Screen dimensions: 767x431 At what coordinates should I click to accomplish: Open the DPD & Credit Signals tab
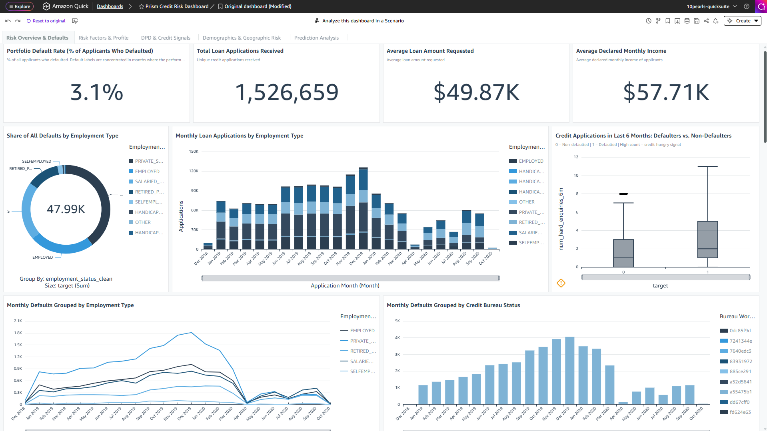point(166,38)
